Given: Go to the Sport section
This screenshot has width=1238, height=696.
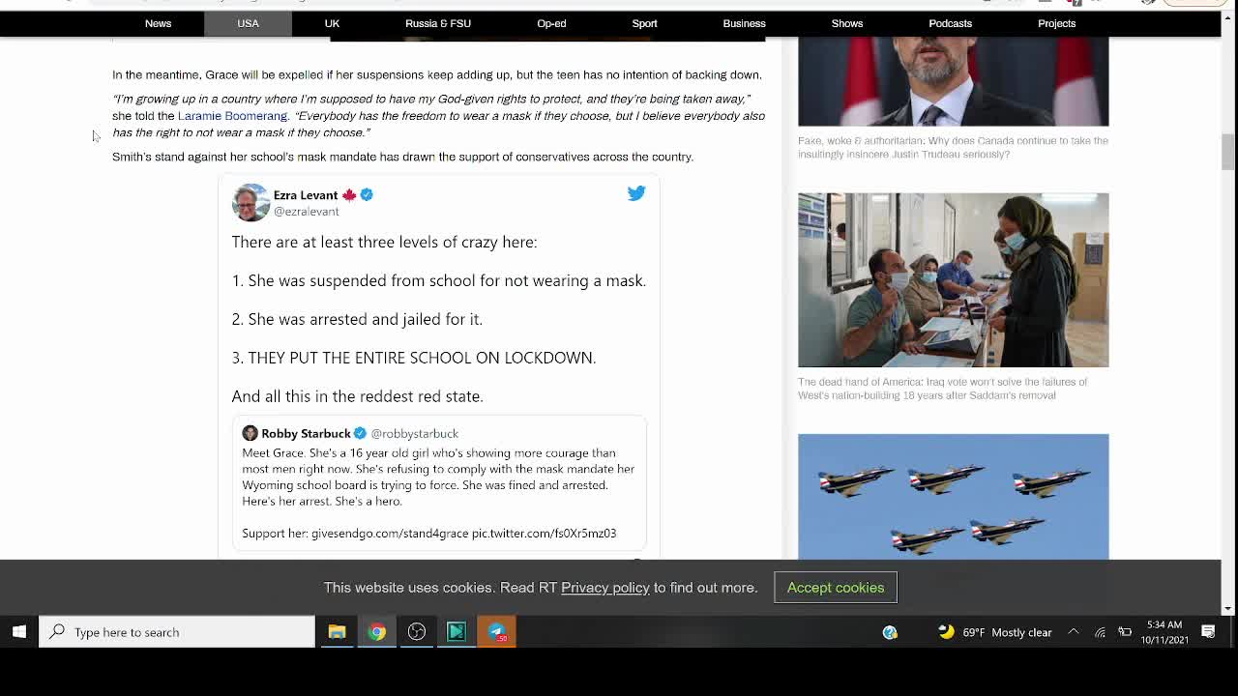Looking at the screenshot, I should (x=644, y=23).
